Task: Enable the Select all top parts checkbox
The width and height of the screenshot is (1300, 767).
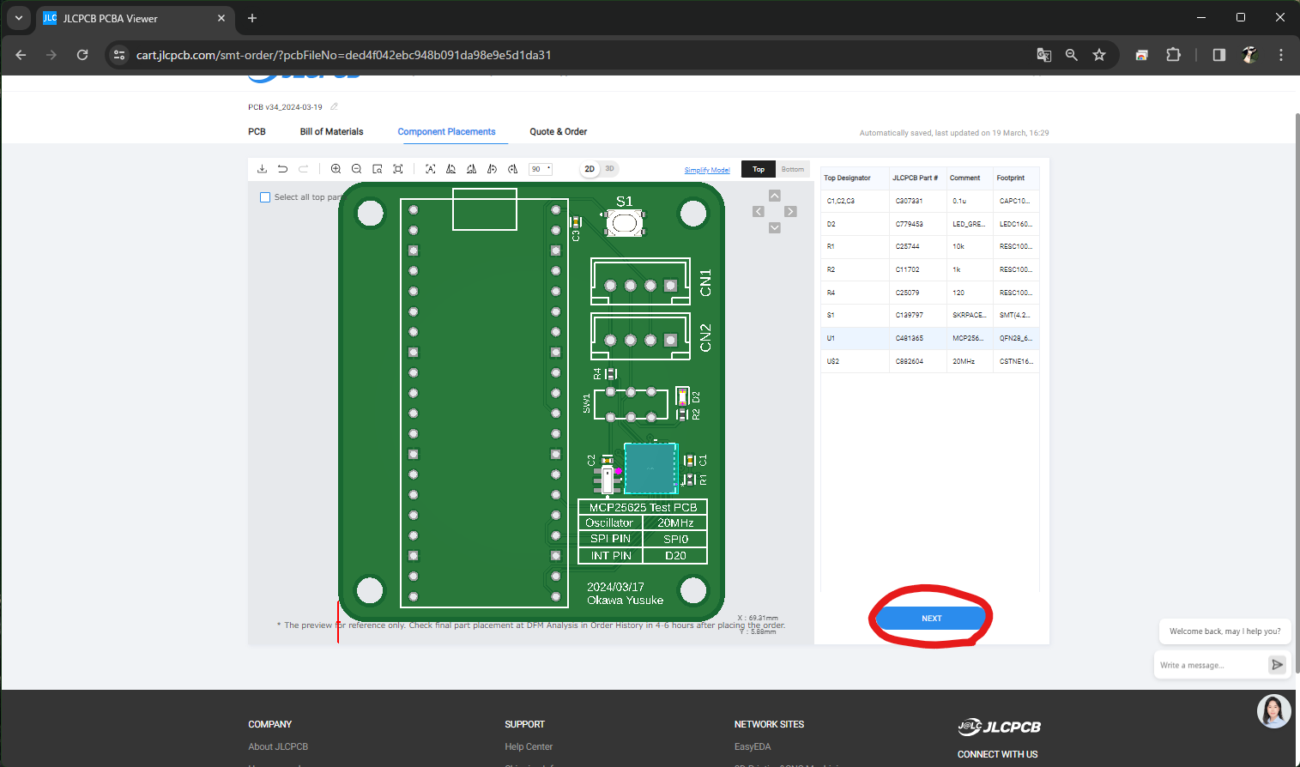Action: tap(265, 197)
